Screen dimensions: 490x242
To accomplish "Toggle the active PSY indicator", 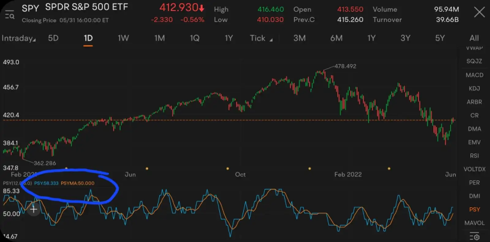I will pos(474,210).
